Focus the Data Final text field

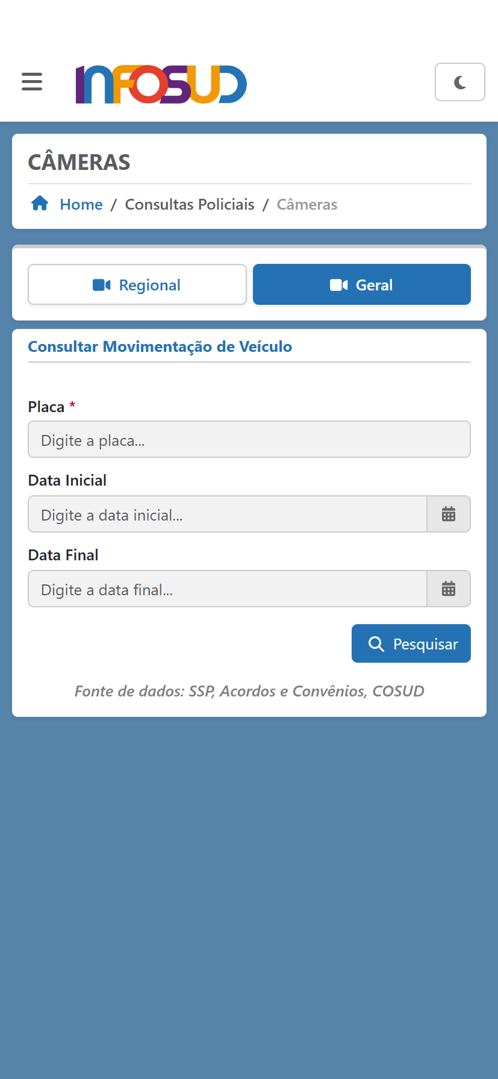point(227,589)
